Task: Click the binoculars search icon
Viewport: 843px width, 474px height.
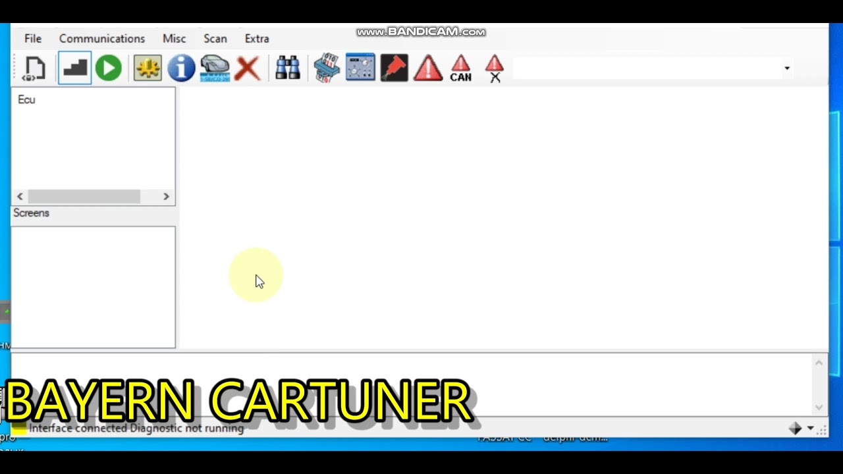Action: click(x=288, y=68)
